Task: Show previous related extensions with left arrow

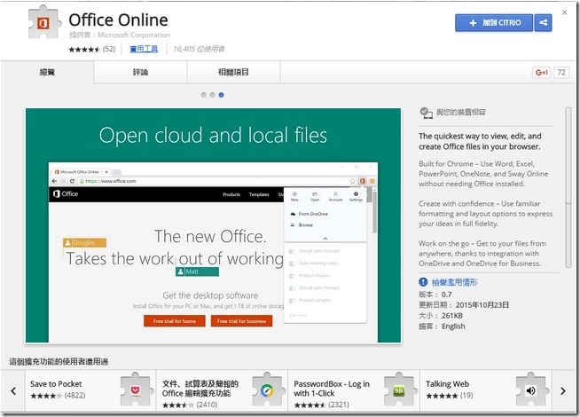Action: tap(13, 390)
